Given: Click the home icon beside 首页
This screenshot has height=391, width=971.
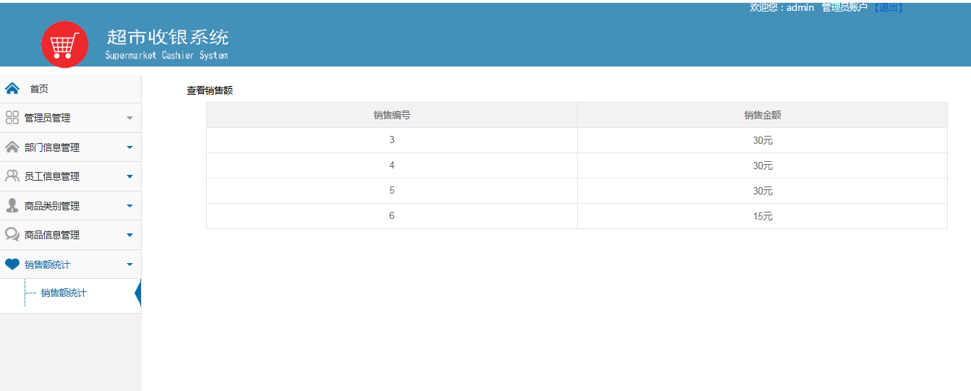Looking at the screenshot, I should 12,89.
